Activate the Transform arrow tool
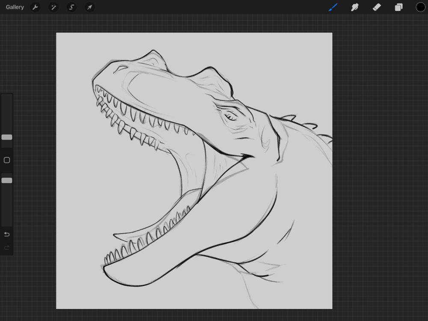428x321 pixels. (x=89, y=7)
